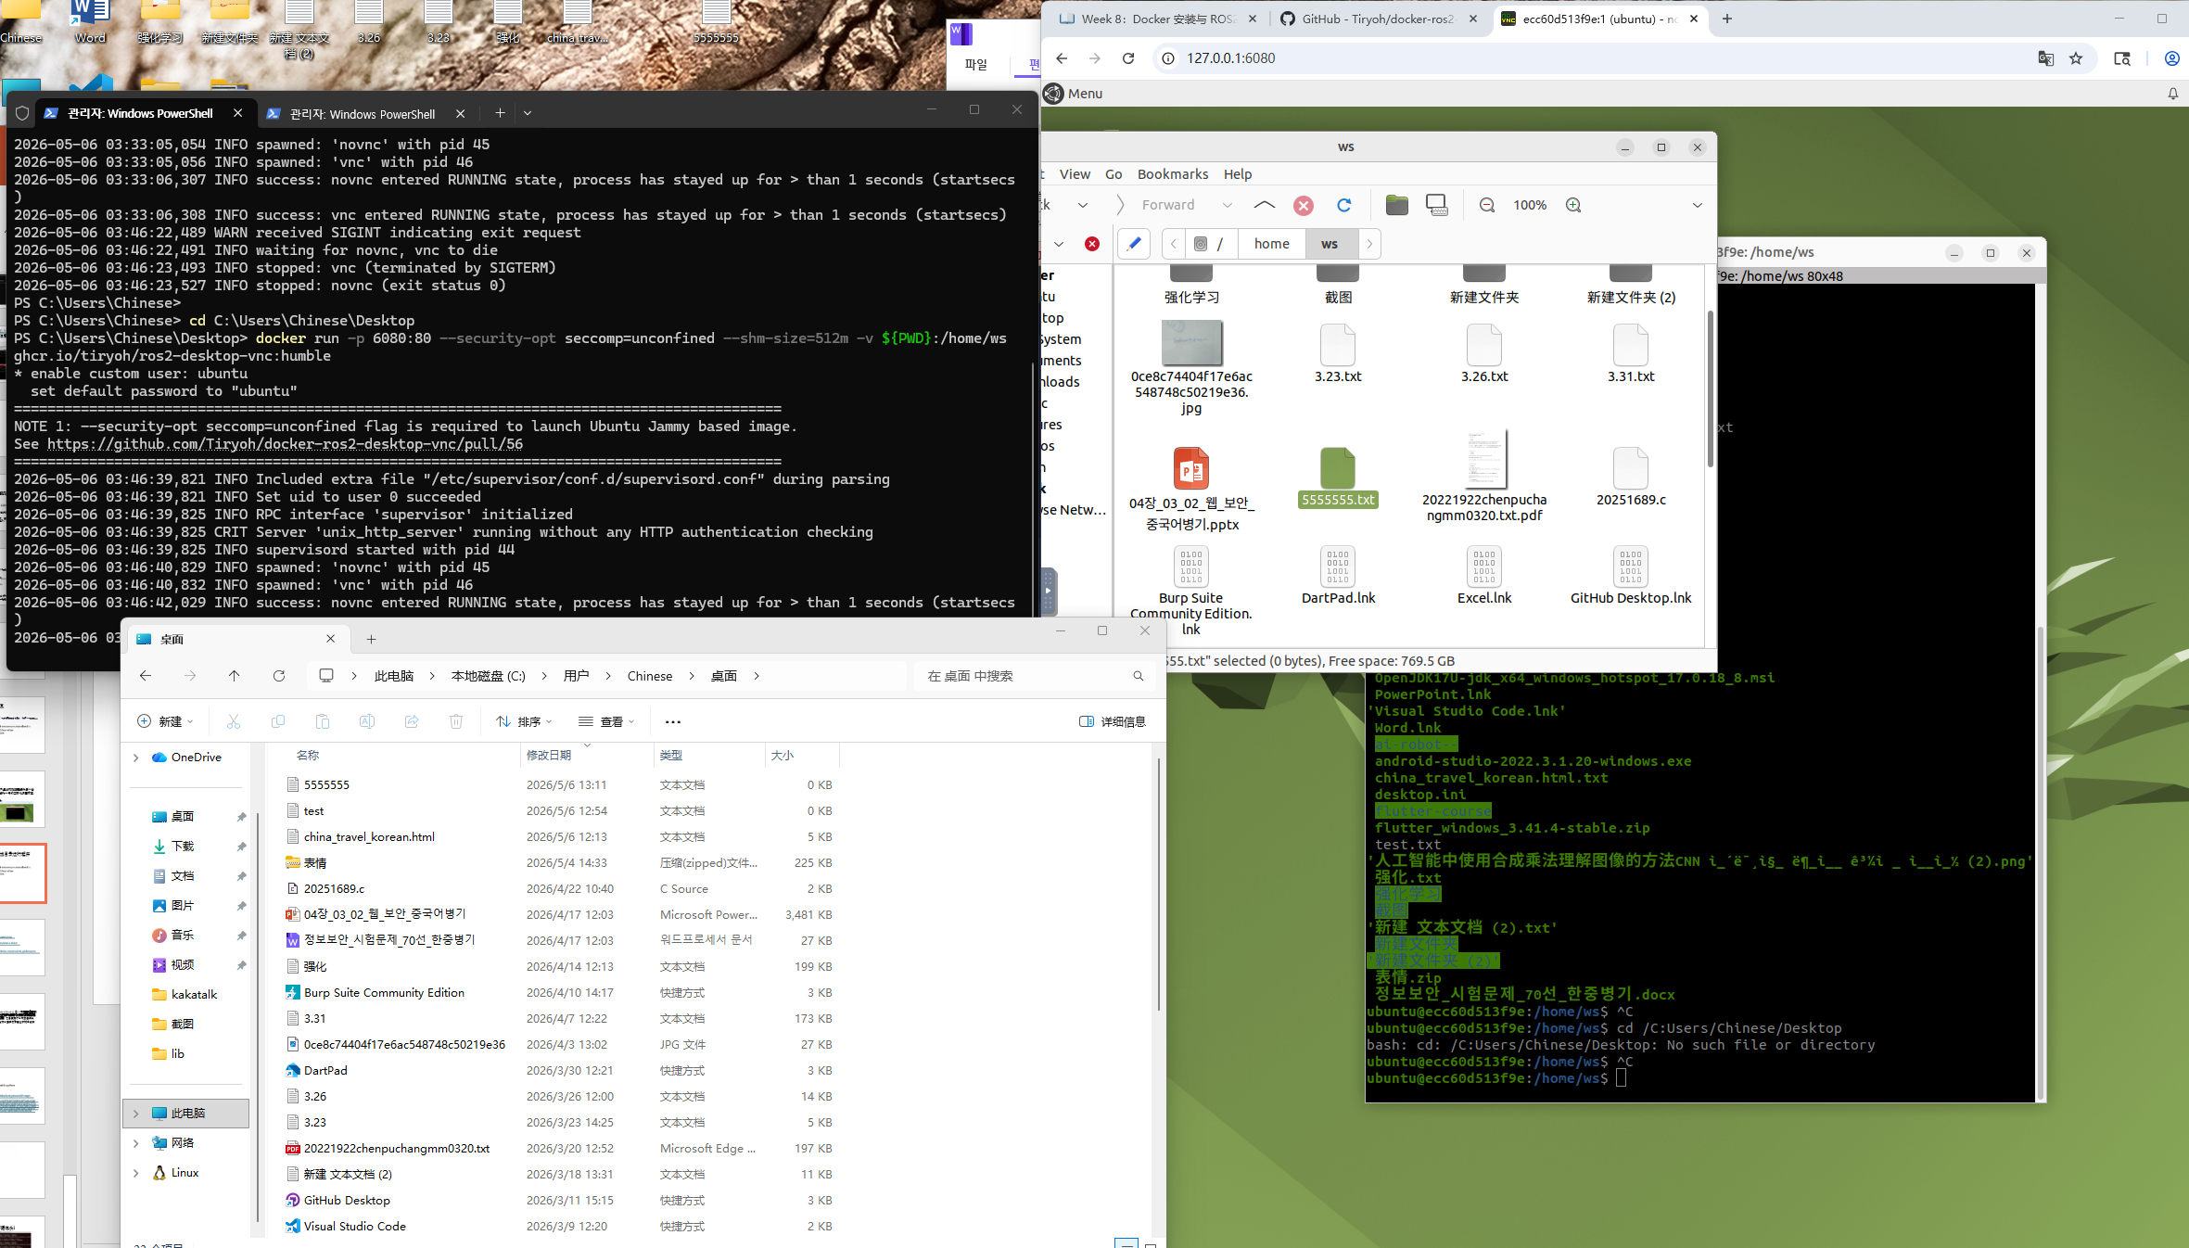Go up one folder in Explorer
The image size is (2189, 1248).
(x=234, y=676)
